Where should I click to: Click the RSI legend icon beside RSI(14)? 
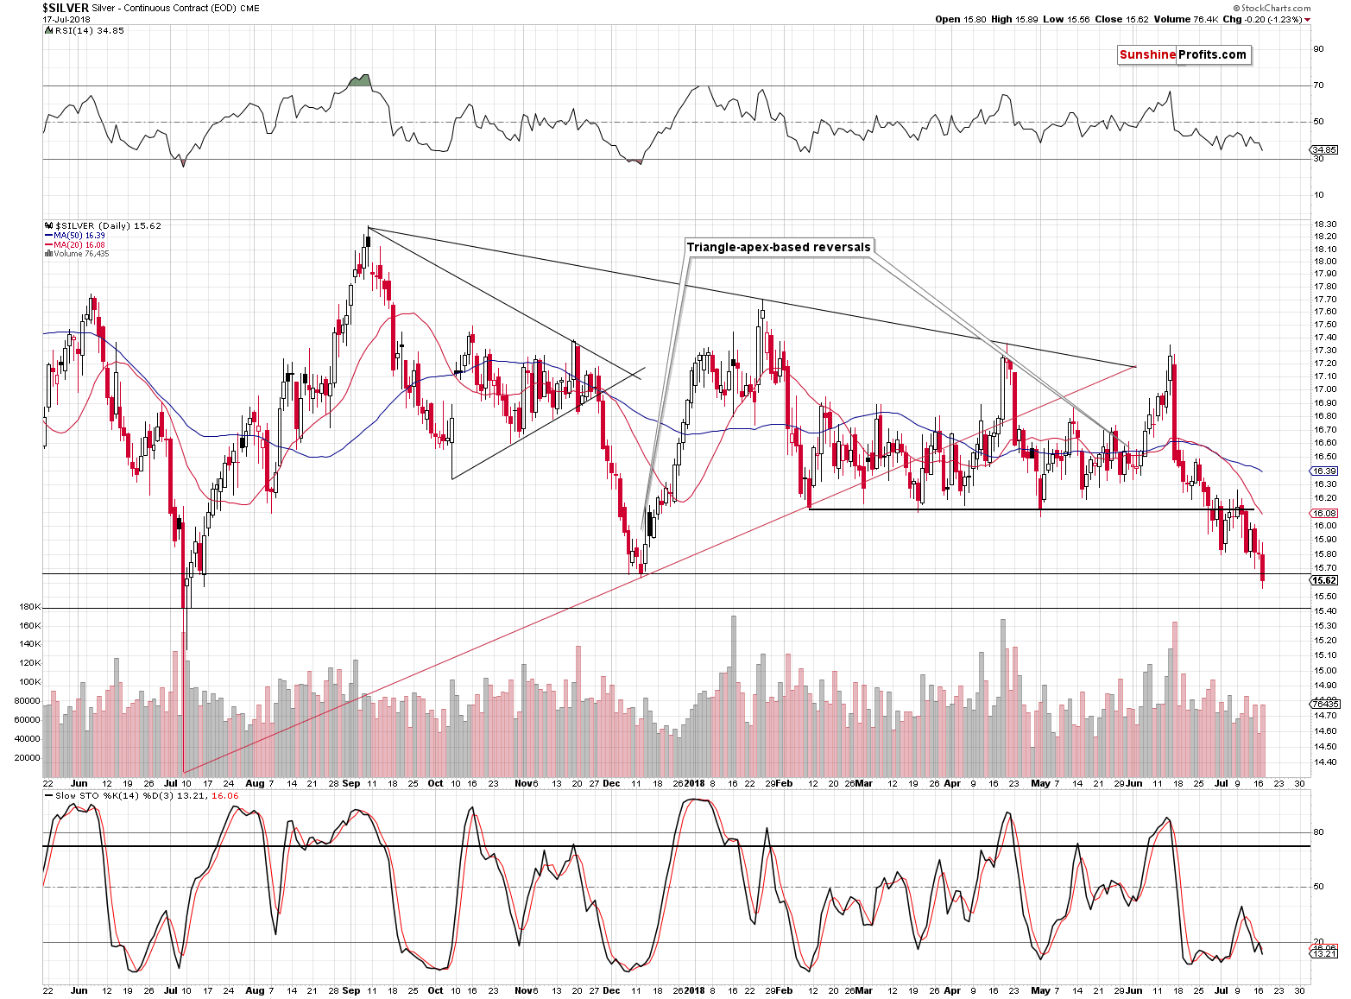tap(47, 30)
